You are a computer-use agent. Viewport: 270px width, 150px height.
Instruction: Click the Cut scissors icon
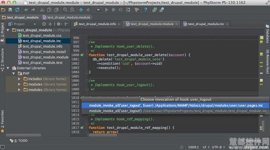[42, 10]
